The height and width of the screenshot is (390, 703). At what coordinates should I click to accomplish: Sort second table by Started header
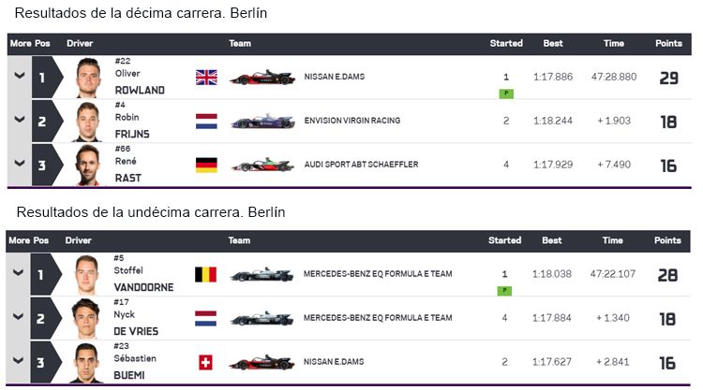(504, 240)
